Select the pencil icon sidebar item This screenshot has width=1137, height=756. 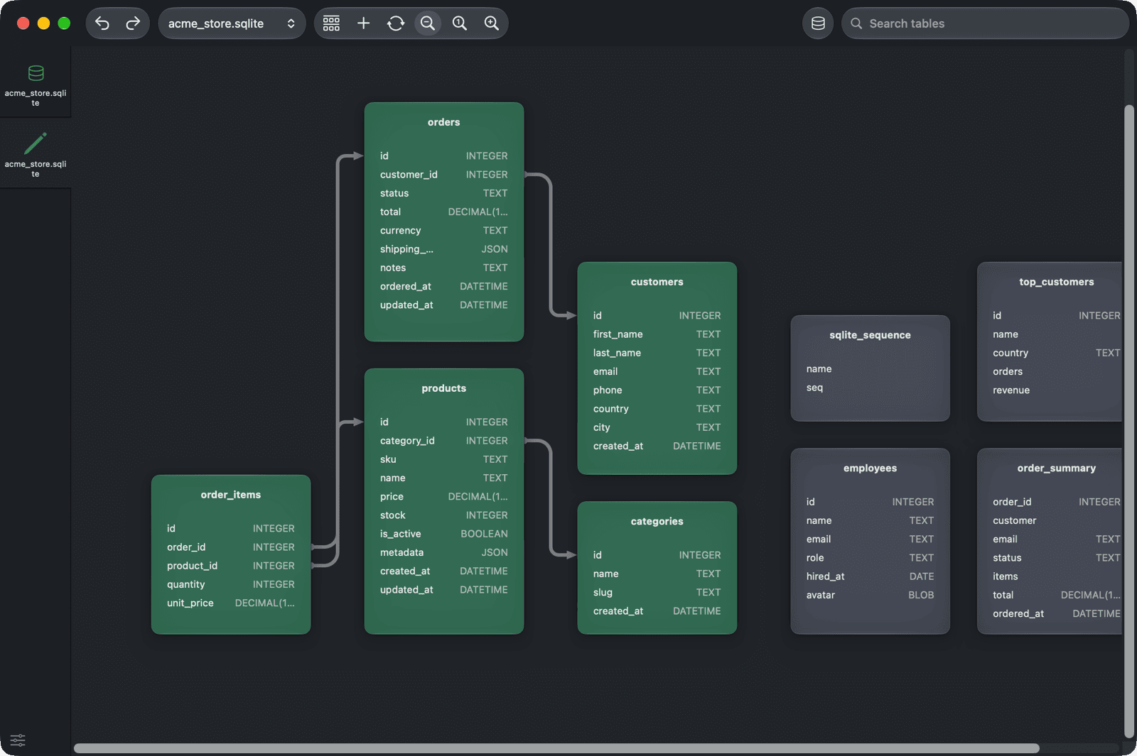pos(36,153)
